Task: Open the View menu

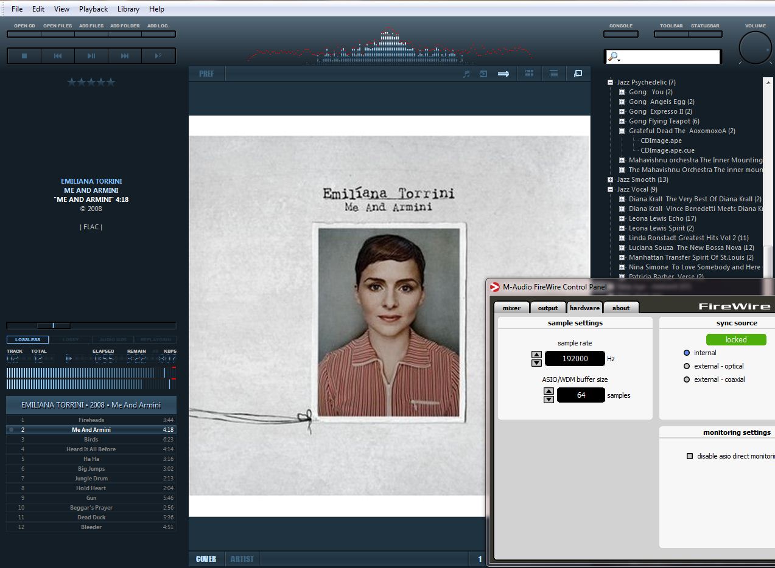Action: point(61,9)
